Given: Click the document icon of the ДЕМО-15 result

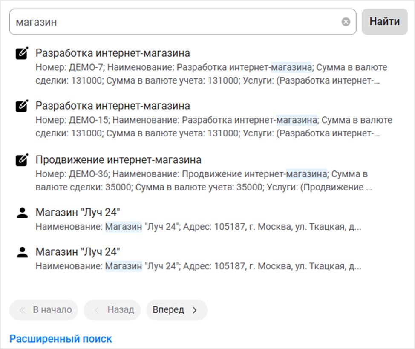Looking at the screenshot, I should pyautogui.click(x=22, y=105).
